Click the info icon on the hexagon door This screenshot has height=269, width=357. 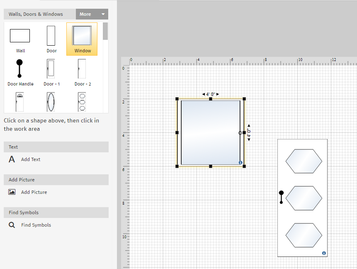coord(324,253)
